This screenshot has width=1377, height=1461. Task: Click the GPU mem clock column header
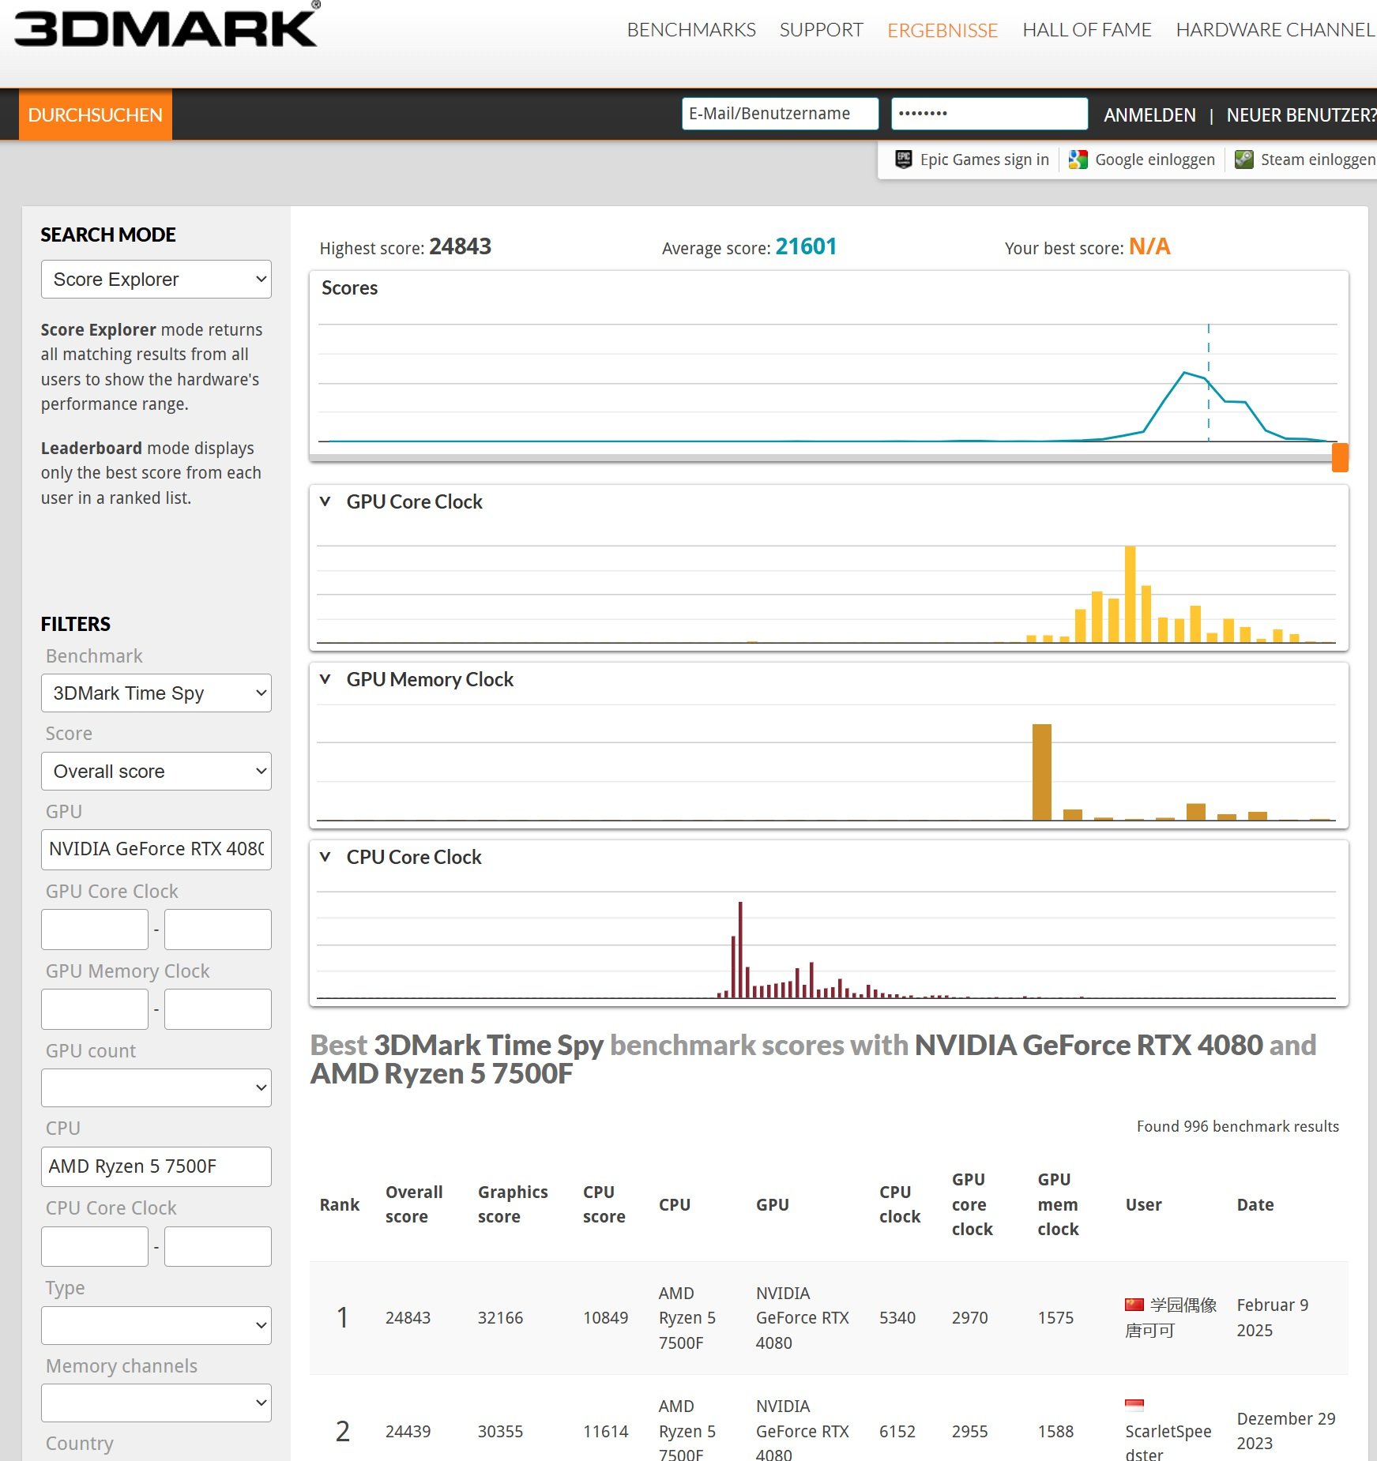click(x=1059, y=1204)
